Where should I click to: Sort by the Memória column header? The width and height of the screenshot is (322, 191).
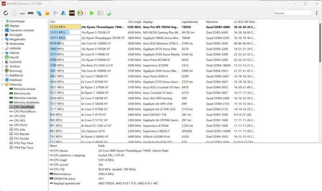pos(219,22)
